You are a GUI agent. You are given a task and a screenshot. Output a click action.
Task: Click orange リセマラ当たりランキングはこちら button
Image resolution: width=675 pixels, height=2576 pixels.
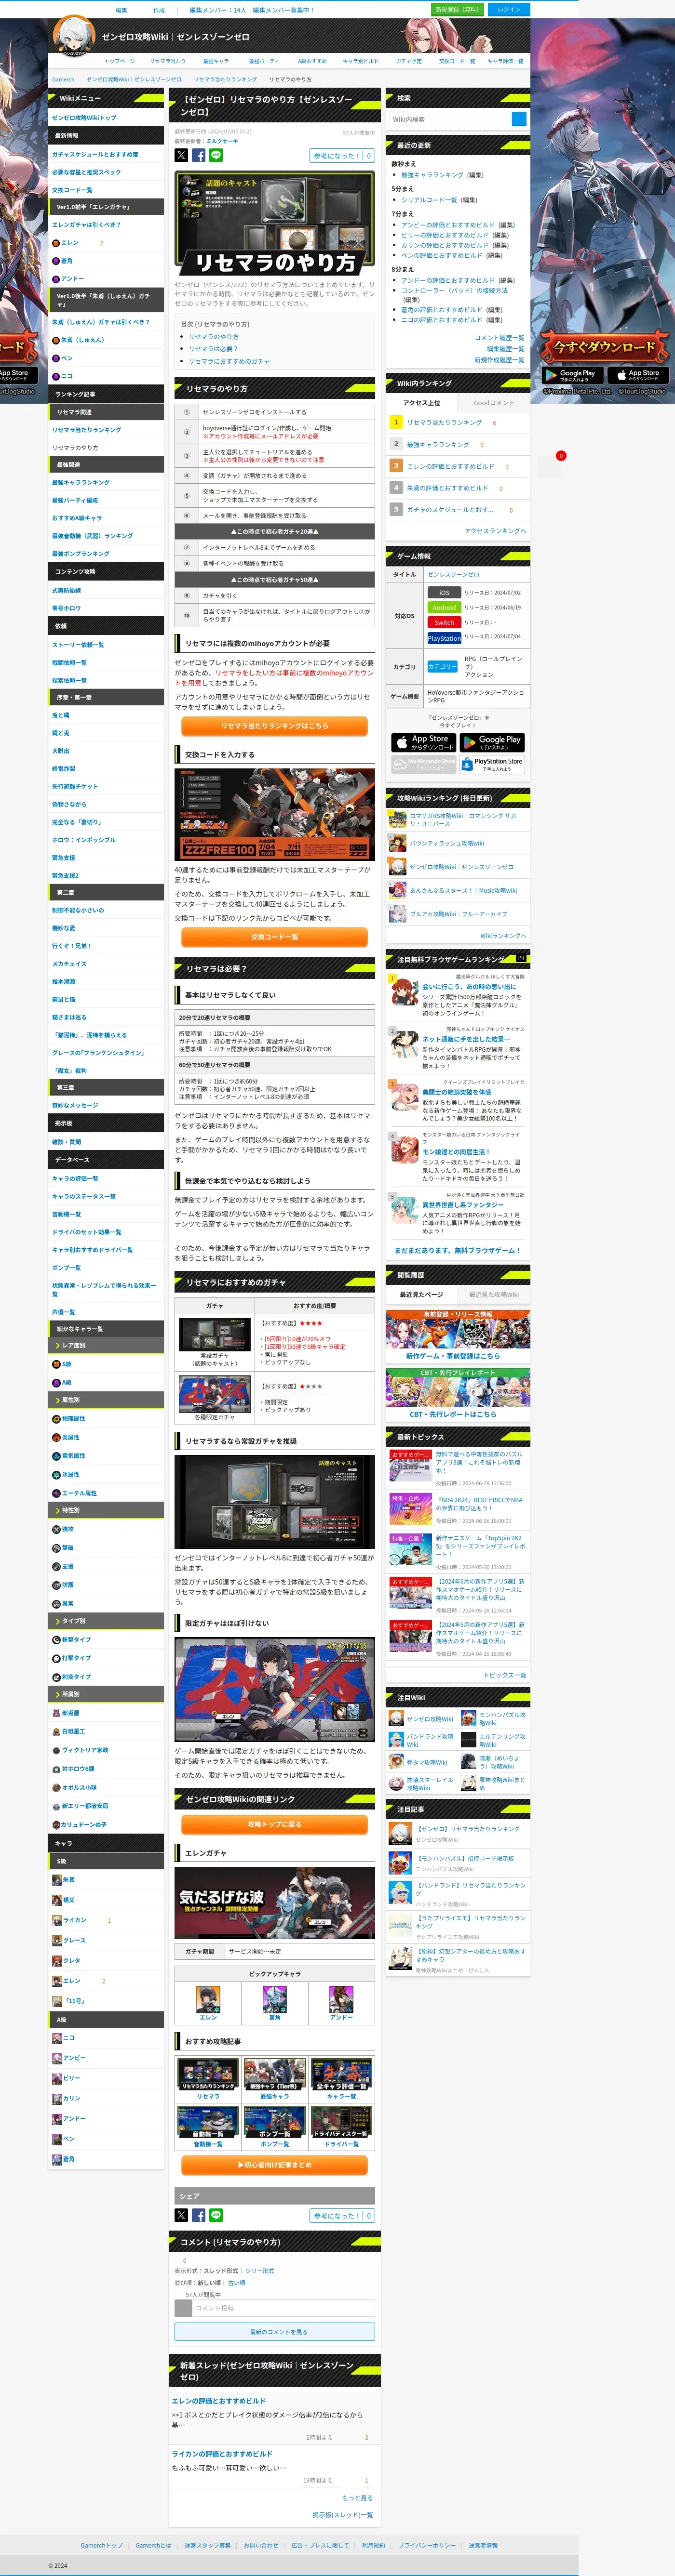274,726
